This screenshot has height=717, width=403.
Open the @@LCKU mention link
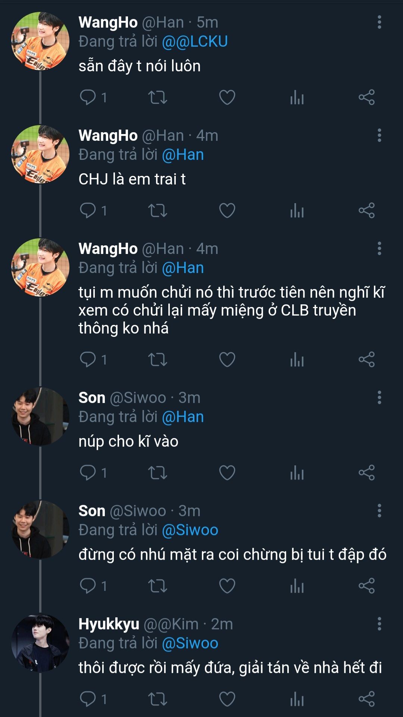(x=195, y=41)
